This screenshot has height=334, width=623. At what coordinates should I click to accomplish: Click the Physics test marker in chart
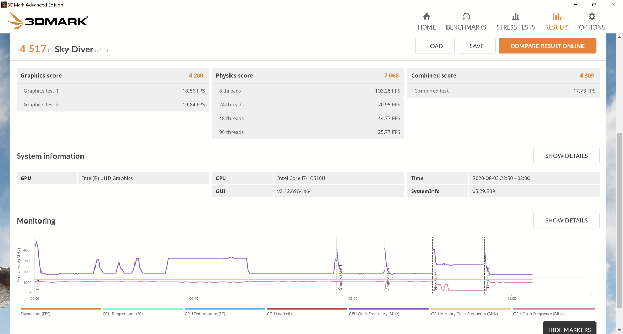coord(436,280)
